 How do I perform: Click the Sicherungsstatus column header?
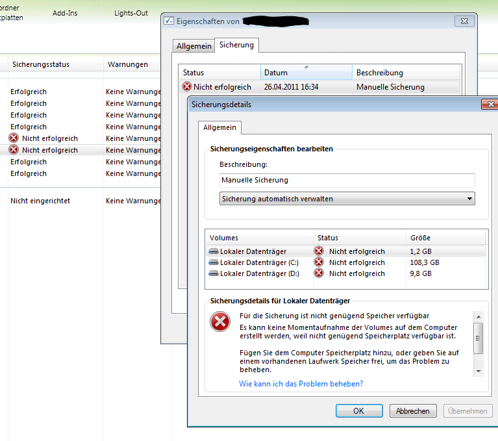56,64
